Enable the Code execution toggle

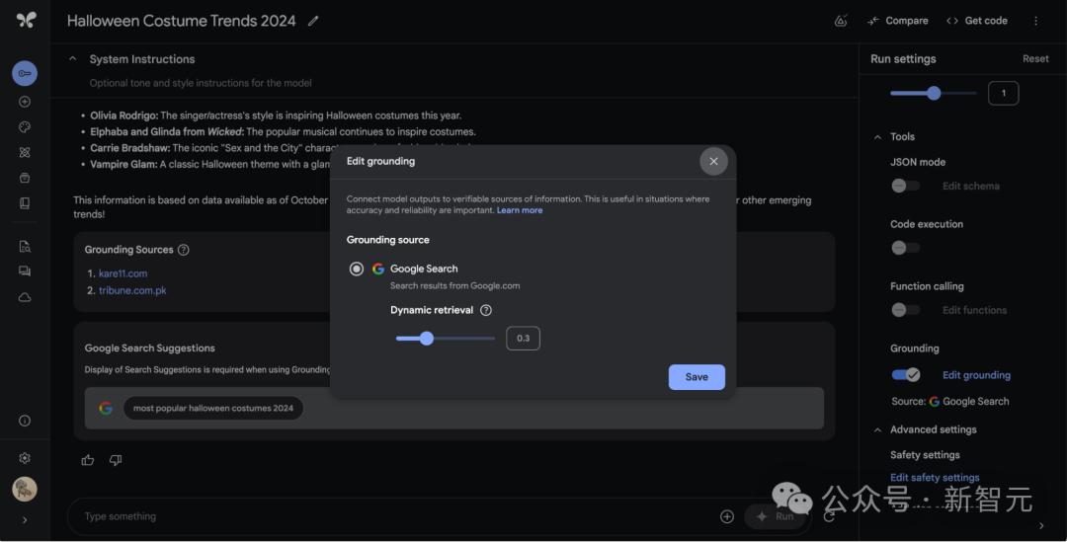905,248
